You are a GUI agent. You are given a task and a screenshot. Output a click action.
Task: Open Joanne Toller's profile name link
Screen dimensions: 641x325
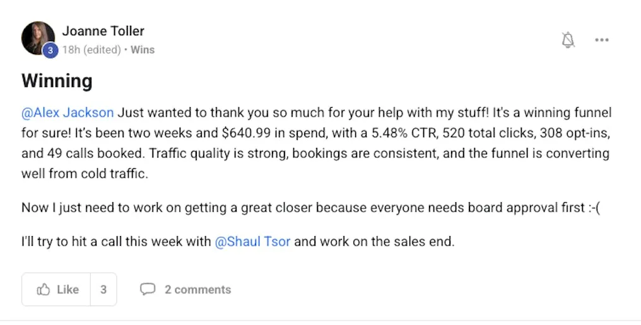point(103,30)
